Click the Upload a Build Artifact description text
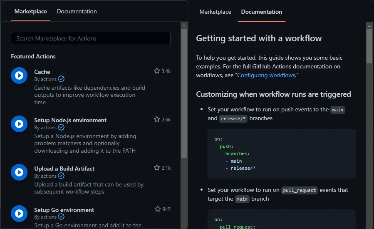This screenshot has width=374, height=229. point(89,188)
